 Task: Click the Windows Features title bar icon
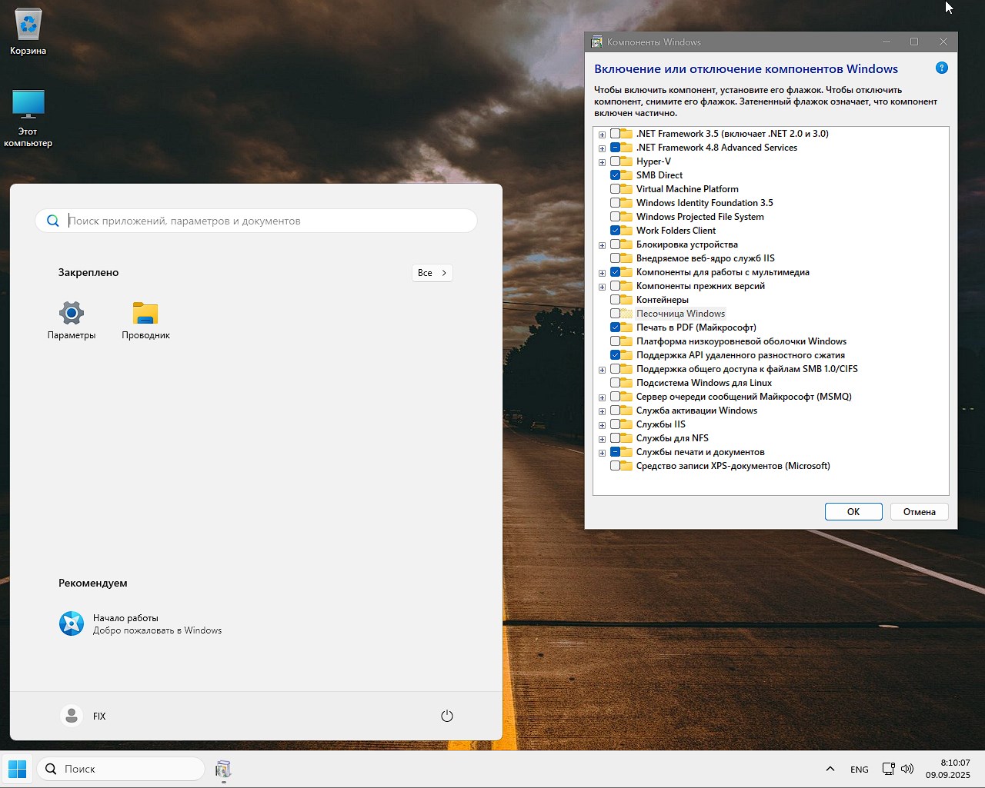(596, 42)
